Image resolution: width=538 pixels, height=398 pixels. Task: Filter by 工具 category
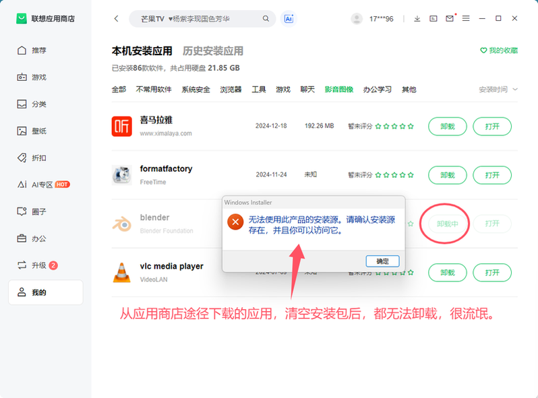pyautogui.click(x=259, y=90)
